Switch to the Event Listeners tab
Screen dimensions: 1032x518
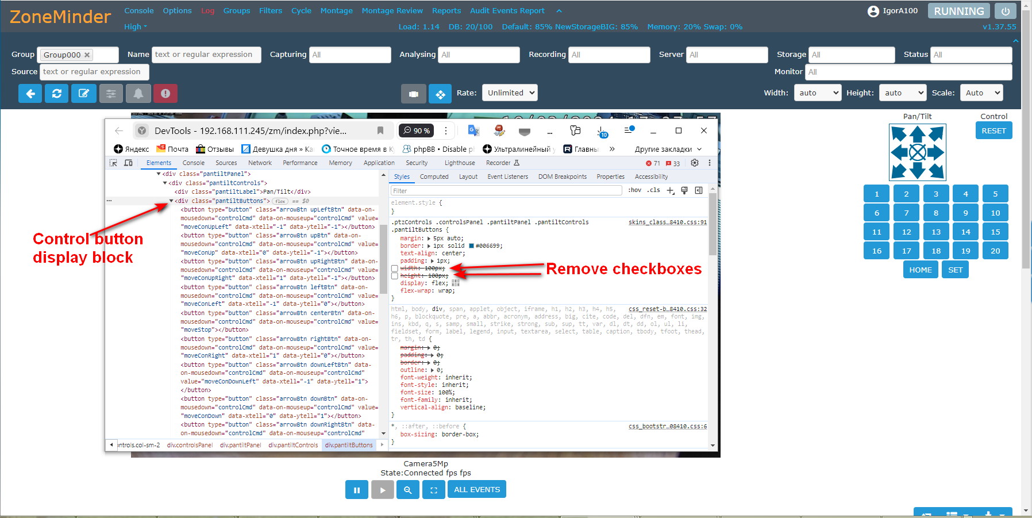coord(507,176)
